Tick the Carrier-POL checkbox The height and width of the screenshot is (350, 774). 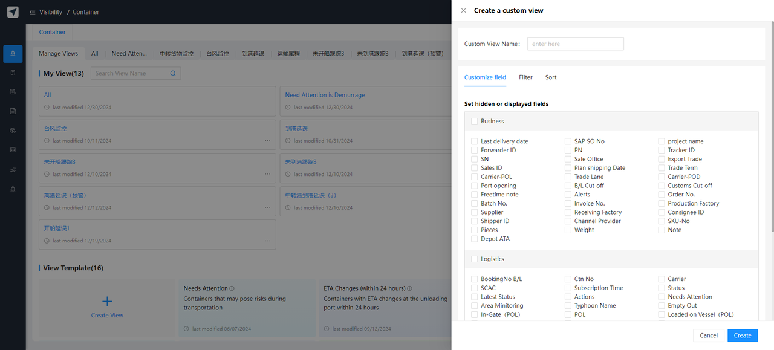tap(475, 177)
